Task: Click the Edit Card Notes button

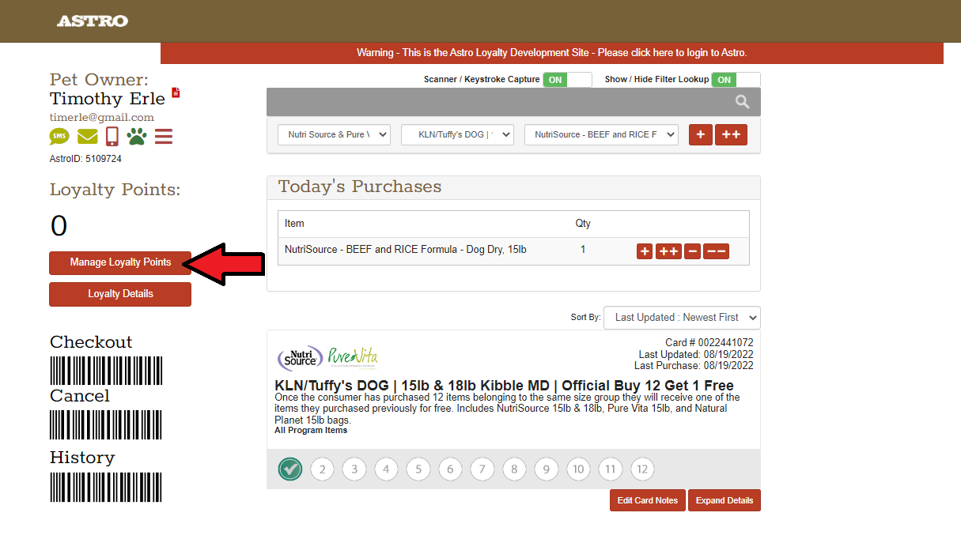Action: 647,500
